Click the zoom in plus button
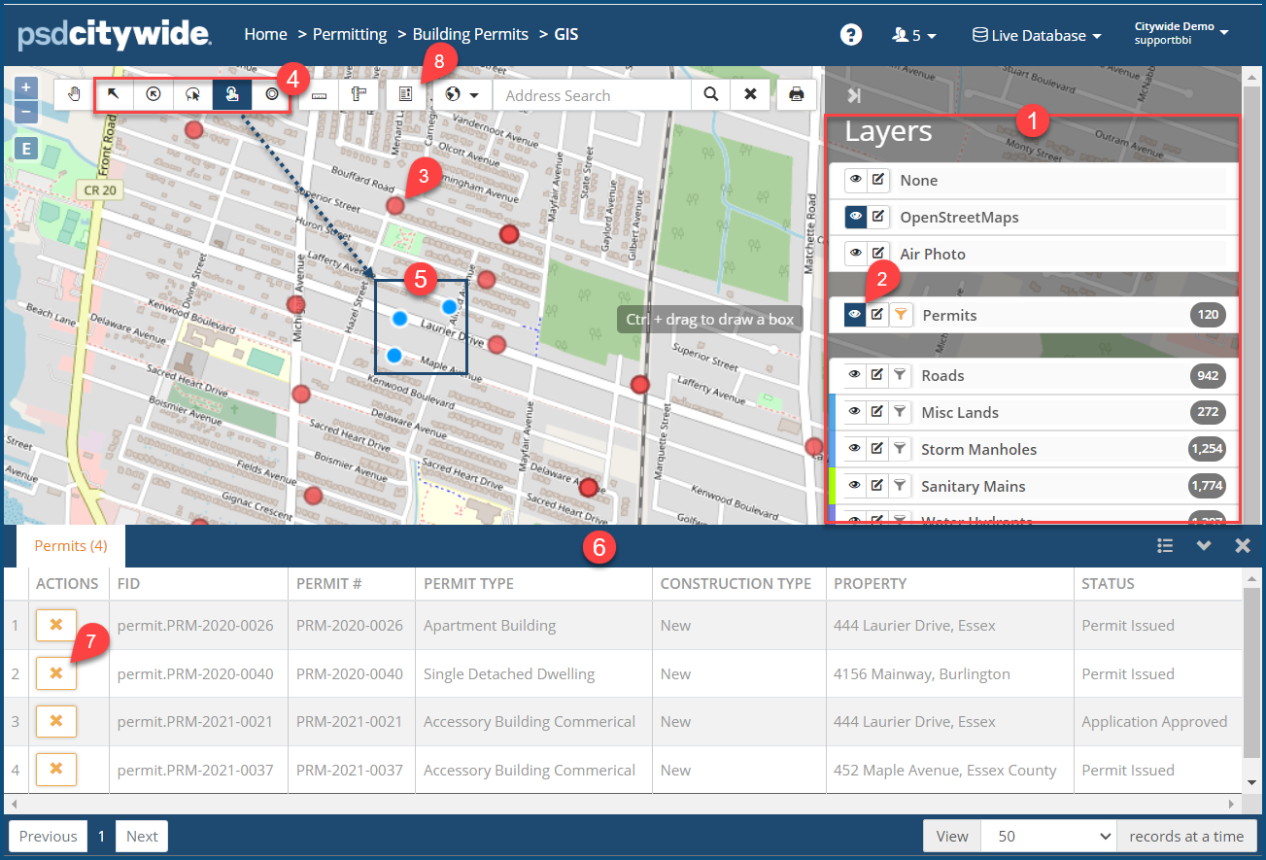The width and height of the screenshot is (1266, 860). 26,86
